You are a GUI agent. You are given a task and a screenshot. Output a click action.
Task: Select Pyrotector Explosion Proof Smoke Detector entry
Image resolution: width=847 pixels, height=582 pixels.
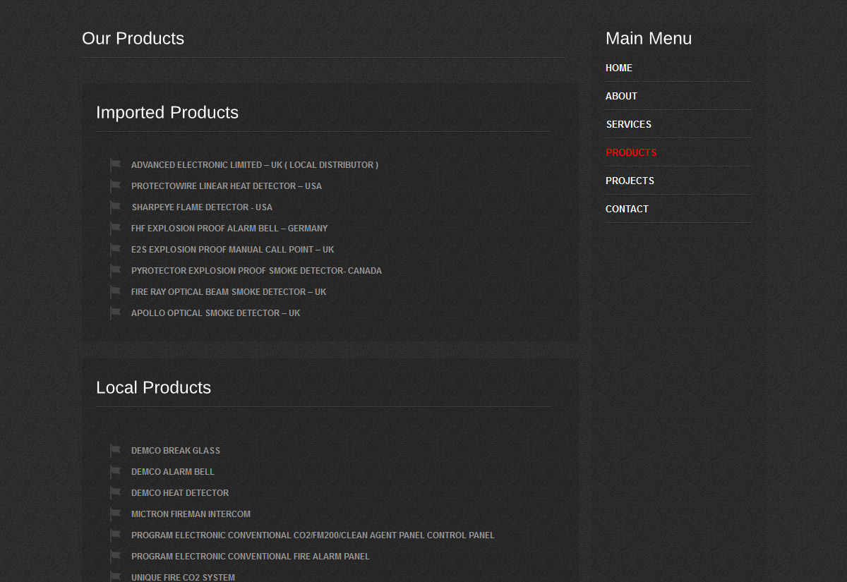click(x=256, y=271)
